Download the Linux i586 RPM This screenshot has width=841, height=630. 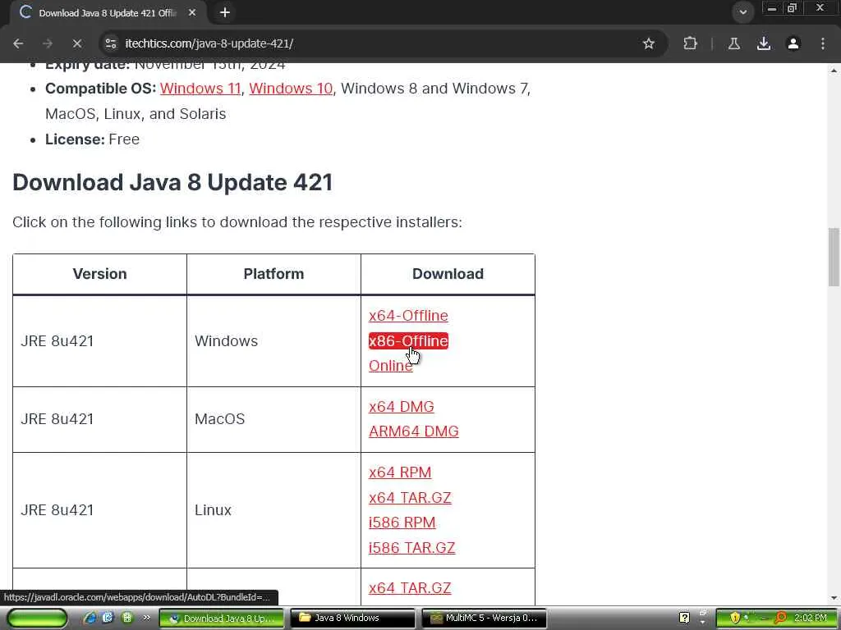tap(402, 523)
